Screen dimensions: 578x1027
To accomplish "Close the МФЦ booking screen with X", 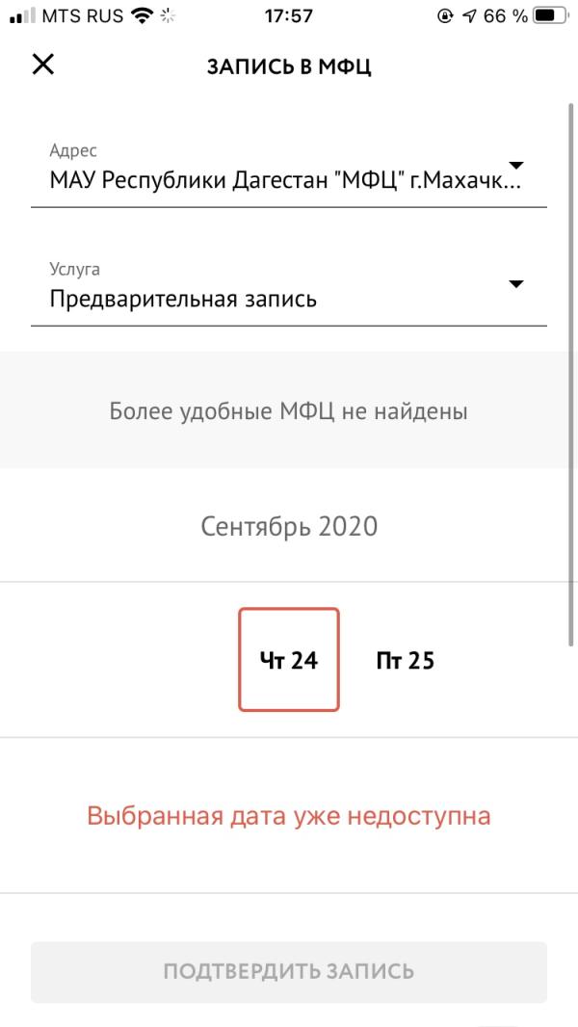I will pyautogui.click(x=43, y=65).
